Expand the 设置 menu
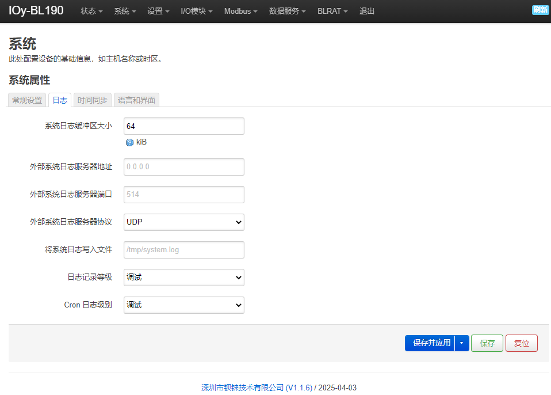The image size is (551, 395). 158,12
